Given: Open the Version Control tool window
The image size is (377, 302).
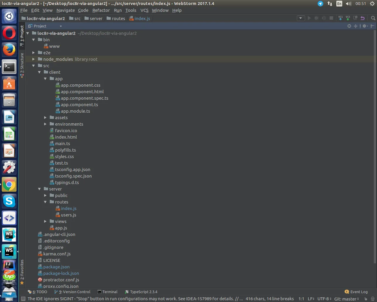Looking at the screenshot, I should click(x=72, y=292).
